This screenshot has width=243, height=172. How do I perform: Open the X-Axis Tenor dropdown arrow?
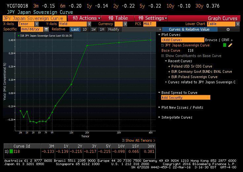[37, 24]
